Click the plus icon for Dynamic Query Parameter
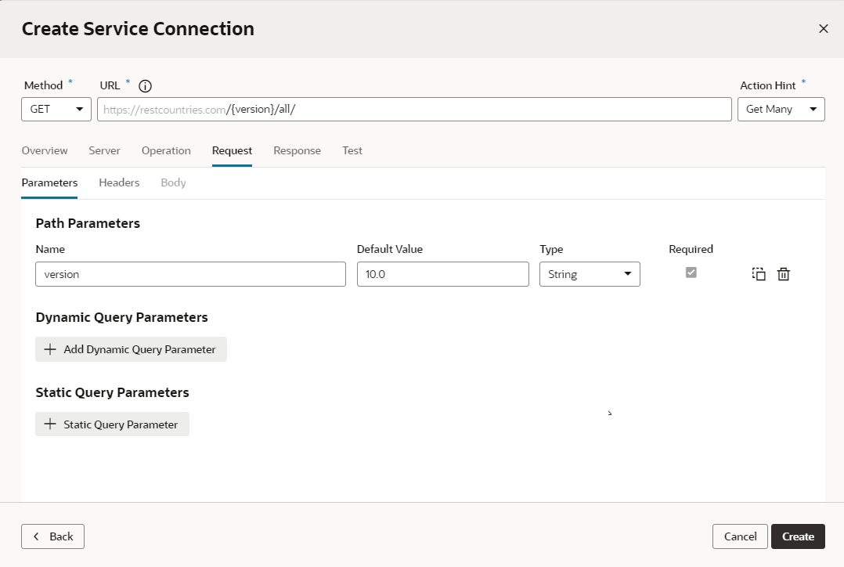 click(51, 349)
